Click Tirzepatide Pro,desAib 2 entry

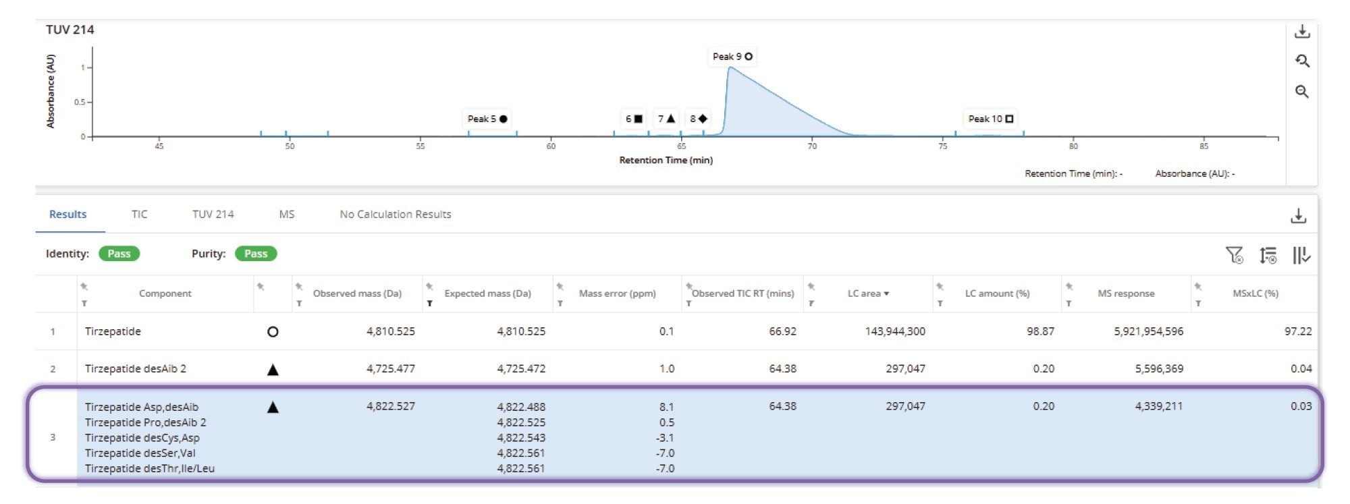coord(145,422)
